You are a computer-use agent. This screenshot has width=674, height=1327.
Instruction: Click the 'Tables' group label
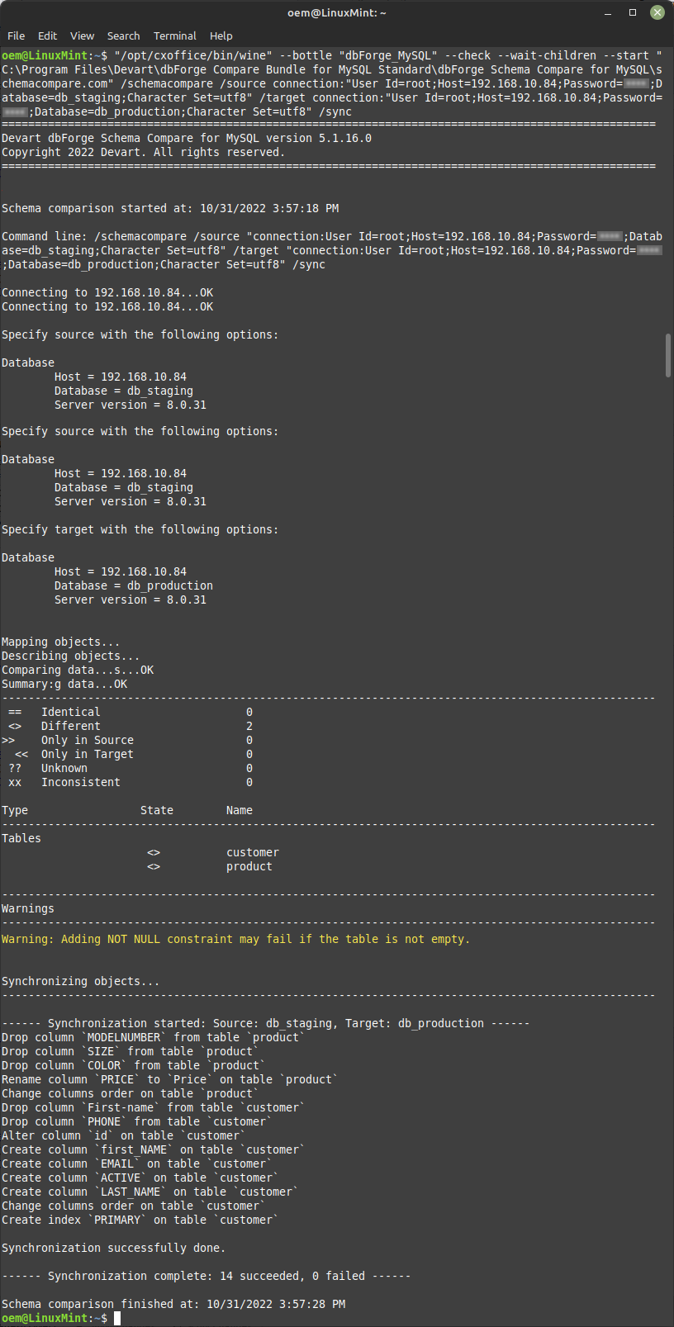tap(21, 838)
